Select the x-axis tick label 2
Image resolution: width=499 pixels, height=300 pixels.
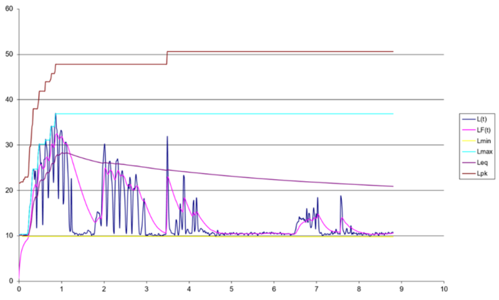(104, 289)
